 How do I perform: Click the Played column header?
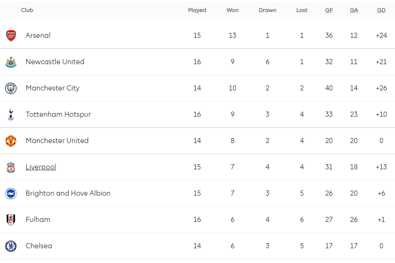[197, 10]
